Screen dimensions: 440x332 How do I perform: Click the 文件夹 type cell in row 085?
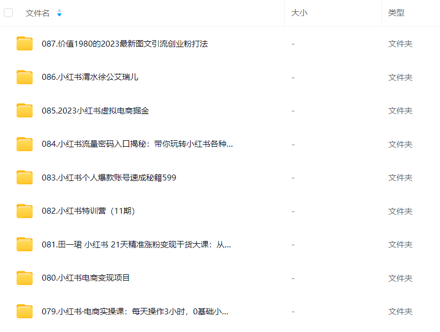pos(400,111)
